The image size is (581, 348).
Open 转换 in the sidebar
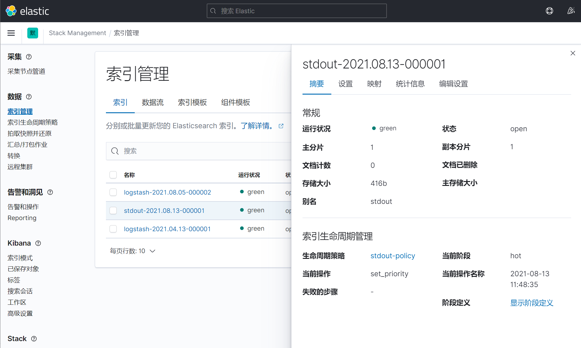pos(14,156)
